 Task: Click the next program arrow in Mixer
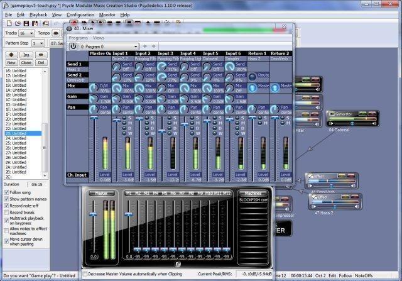coord(153,46)
